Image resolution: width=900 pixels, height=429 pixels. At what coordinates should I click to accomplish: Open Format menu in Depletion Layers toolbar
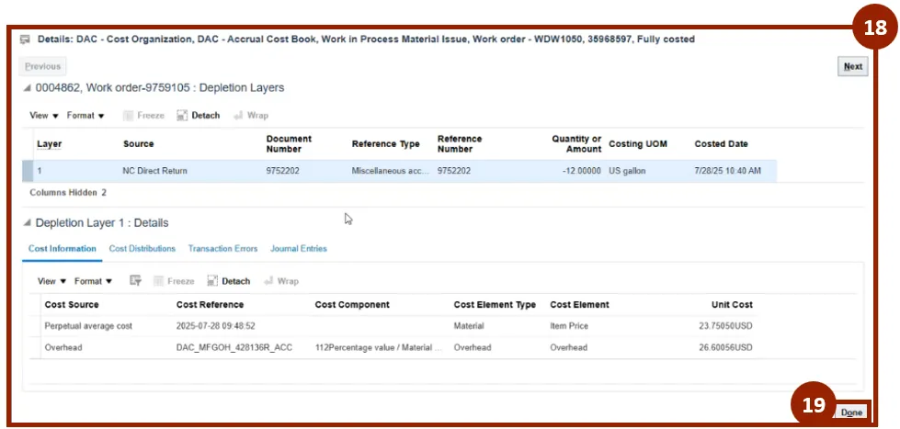[x=85, y=116]
